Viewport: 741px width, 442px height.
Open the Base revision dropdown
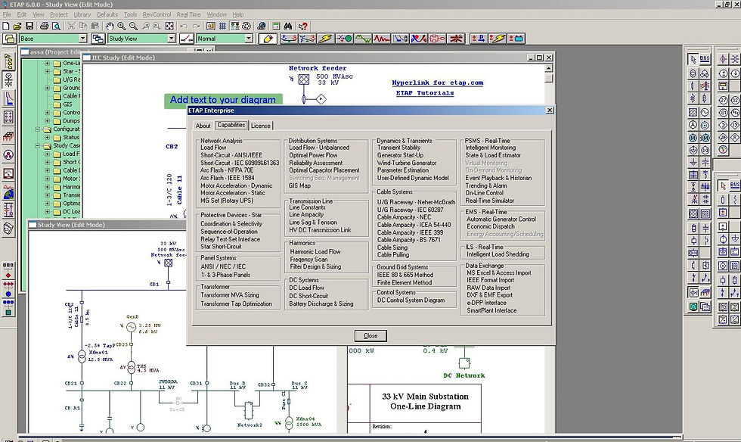pyautogui.click(x=82, y=39)
